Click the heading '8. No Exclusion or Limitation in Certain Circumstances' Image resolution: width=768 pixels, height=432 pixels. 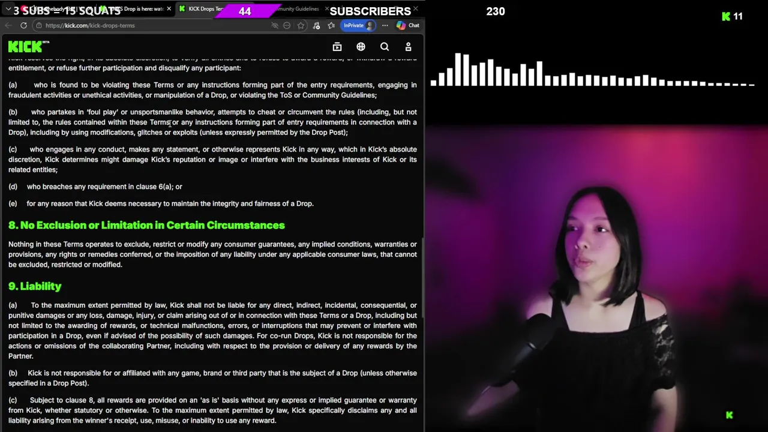tap(146, 225)
